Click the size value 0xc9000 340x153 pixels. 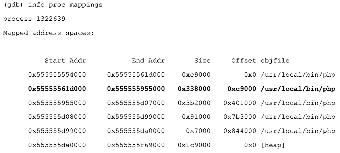[x=196, y=75]
